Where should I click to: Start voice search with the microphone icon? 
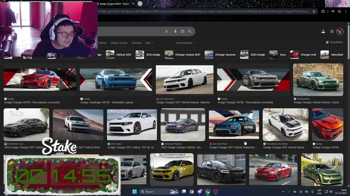point(175,31)
